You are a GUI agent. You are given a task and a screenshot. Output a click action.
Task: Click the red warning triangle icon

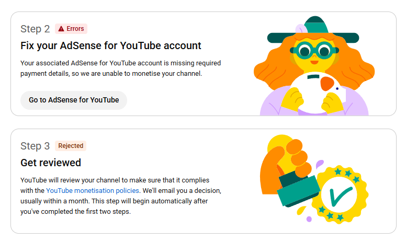[61, 29]
